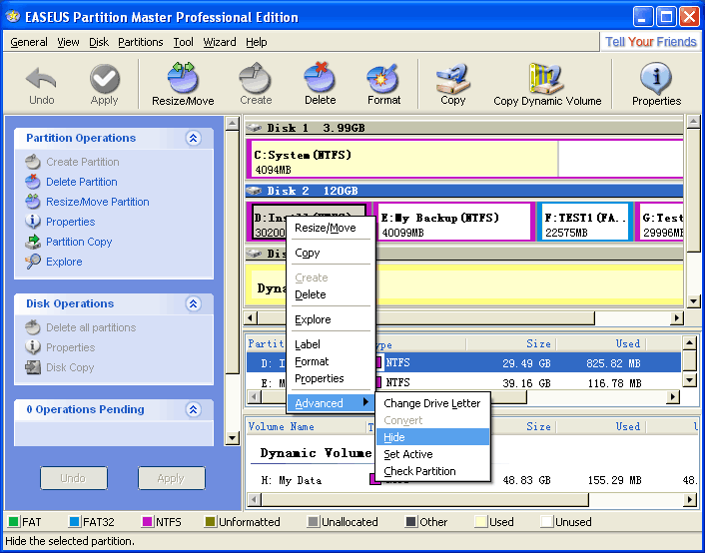Click Partition Operations Properties info icon

point(33,222)
